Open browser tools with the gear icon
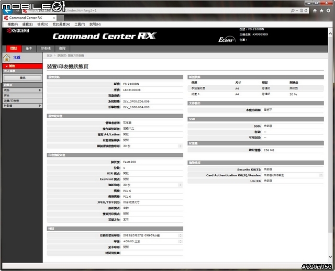The height and width of the screenshot is (271, 335). pyautogui.click(x=328, y=10)
